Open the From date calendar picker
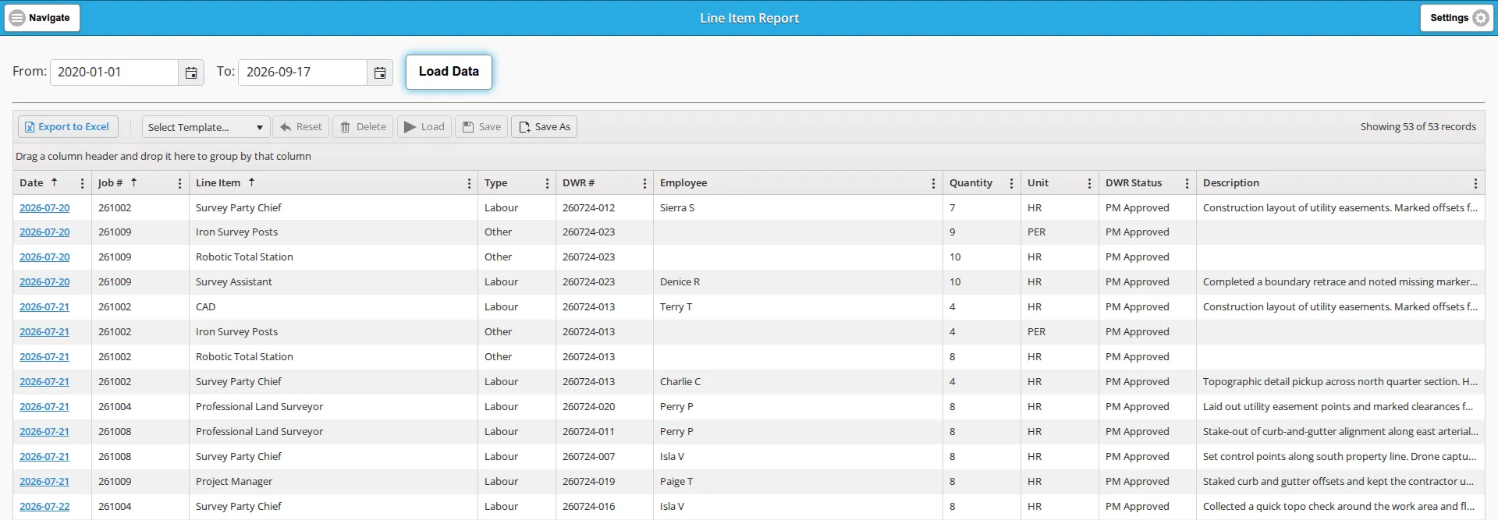The height and width of the screenshot is (520, 1498). pos(191,73)
